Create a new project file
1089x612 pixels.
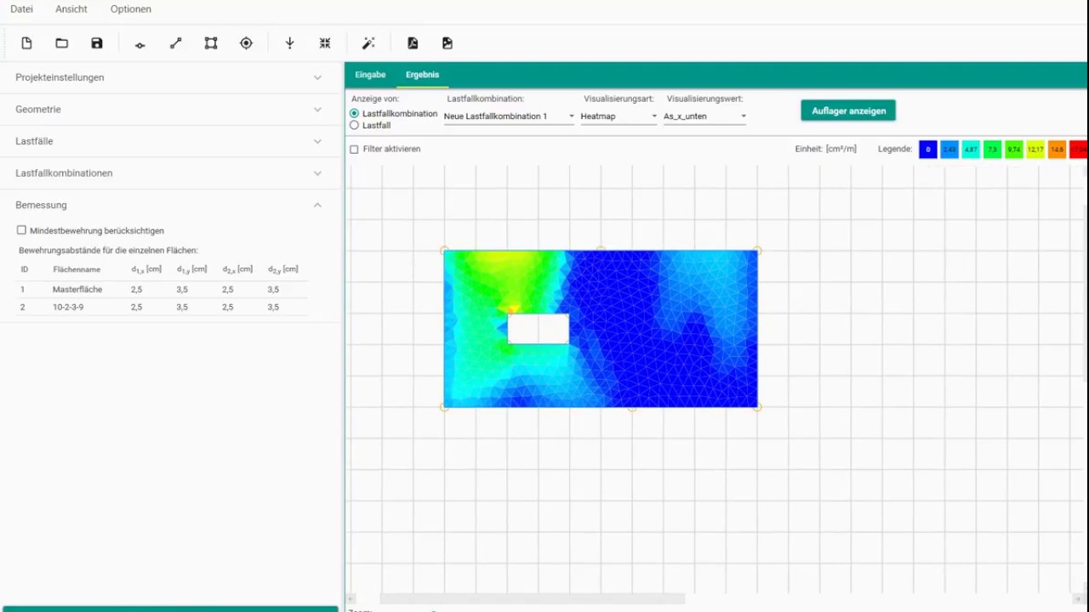click(x=26, y=43)
